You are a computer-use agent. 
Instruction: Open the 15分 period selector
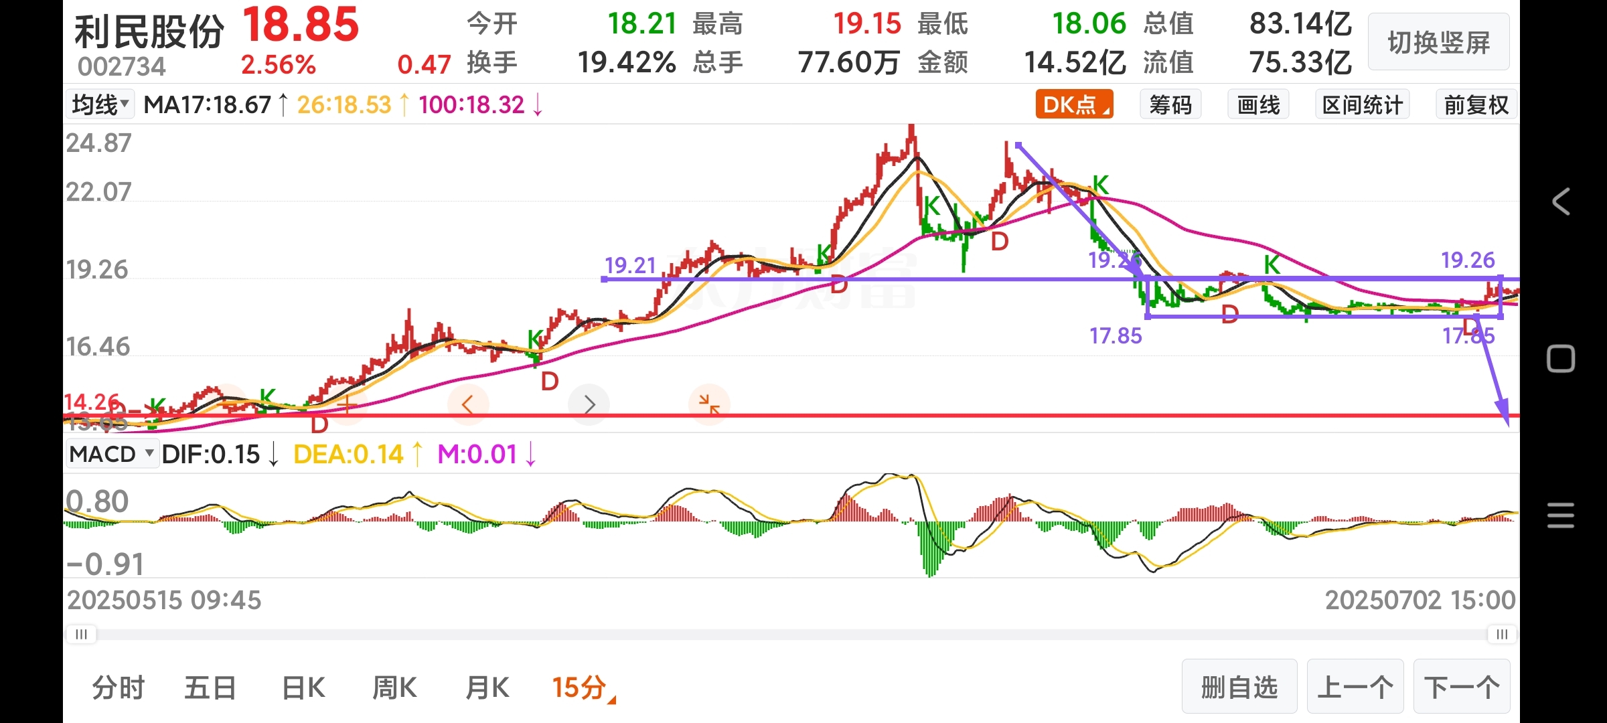(583, 688)
